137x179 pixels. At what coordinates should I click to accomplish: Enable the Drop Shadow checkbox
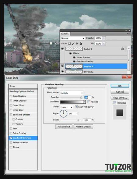coord(11,96)
